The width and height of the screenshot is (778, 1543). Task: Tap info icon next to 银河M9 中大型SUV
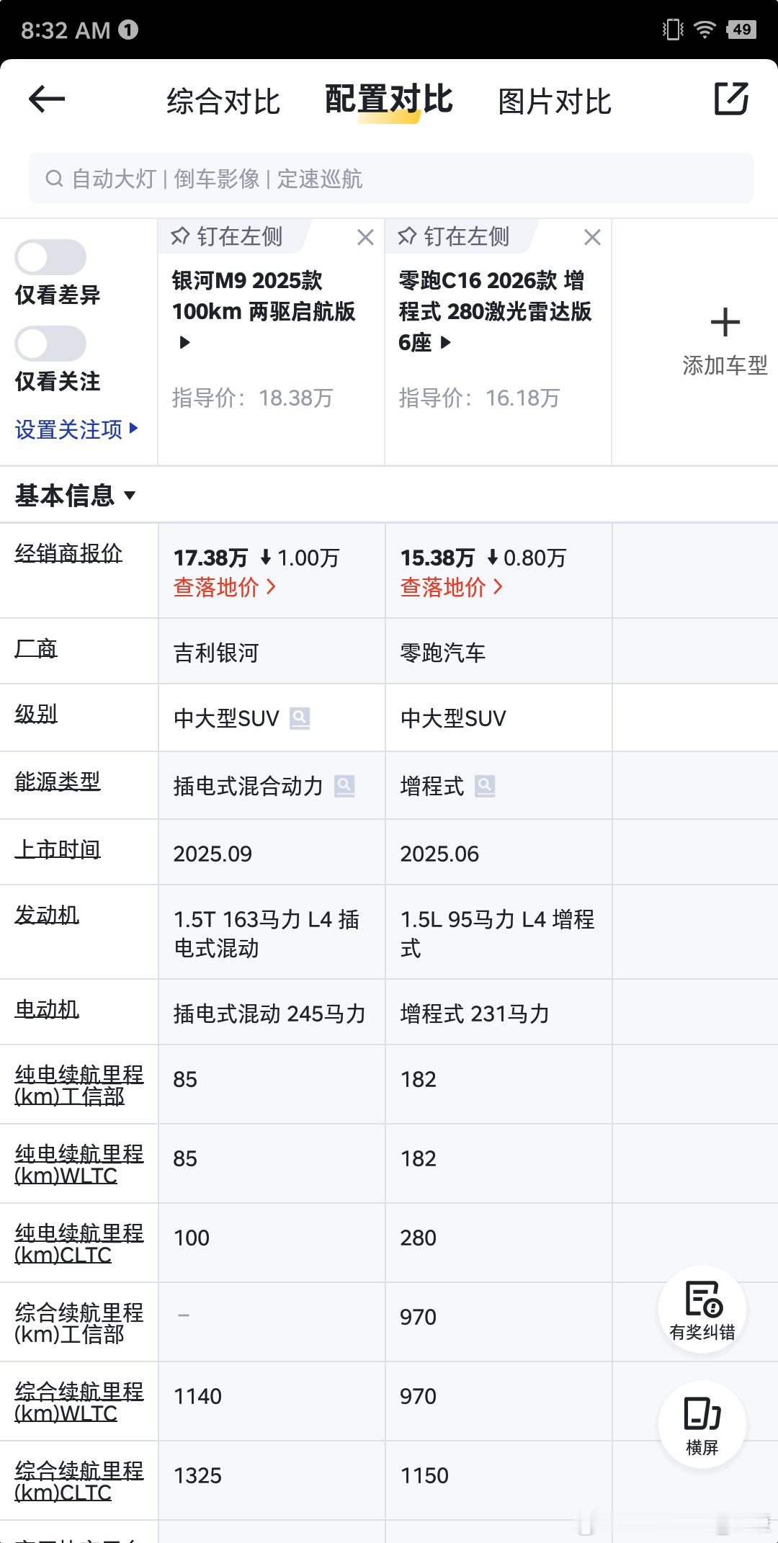coord(300,718)
